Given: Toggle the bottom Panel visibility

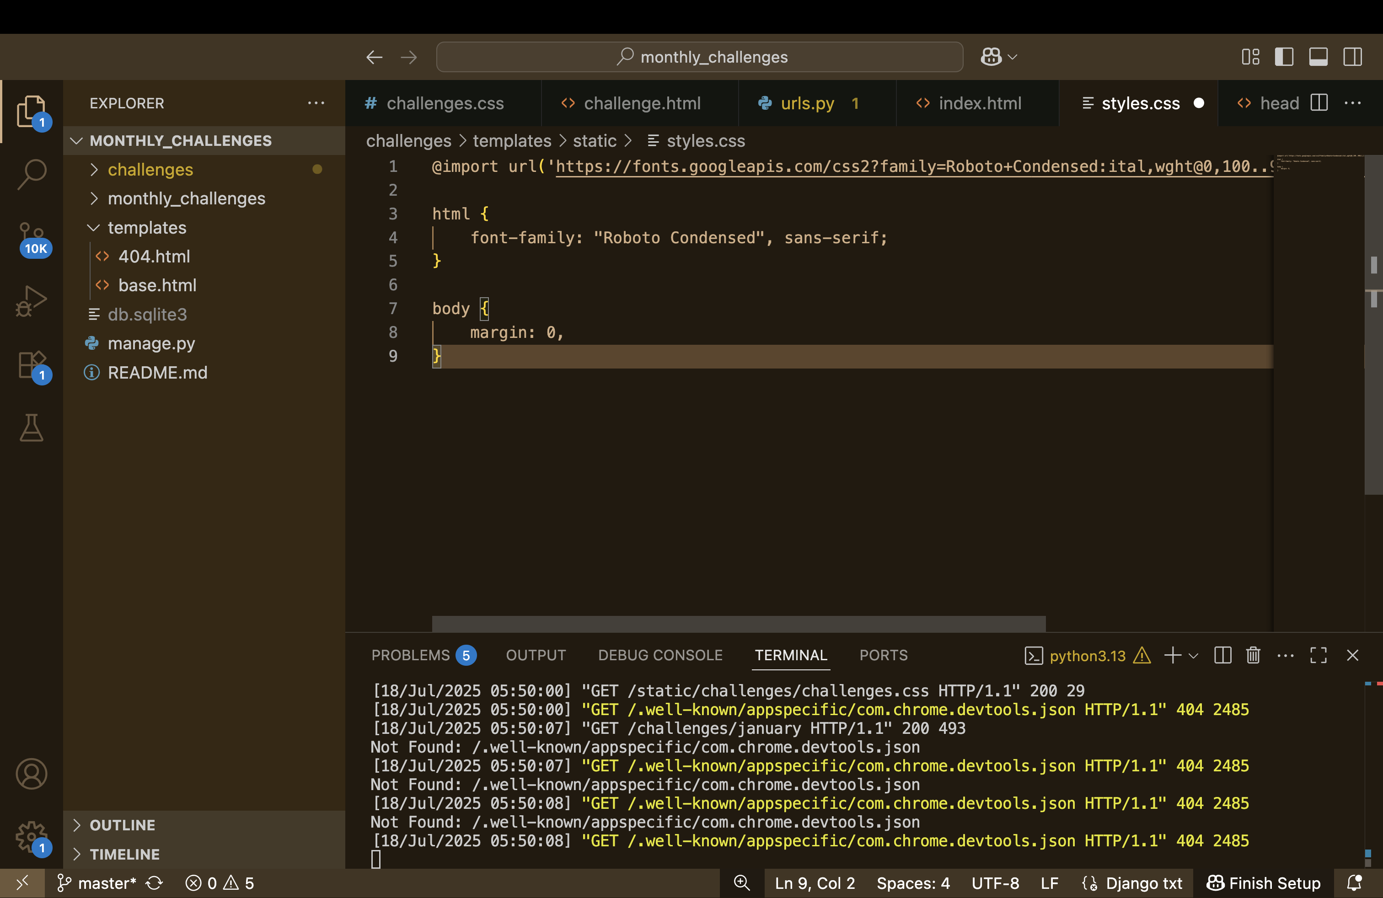Looking at the screenshot, I should pos(1319,57).
